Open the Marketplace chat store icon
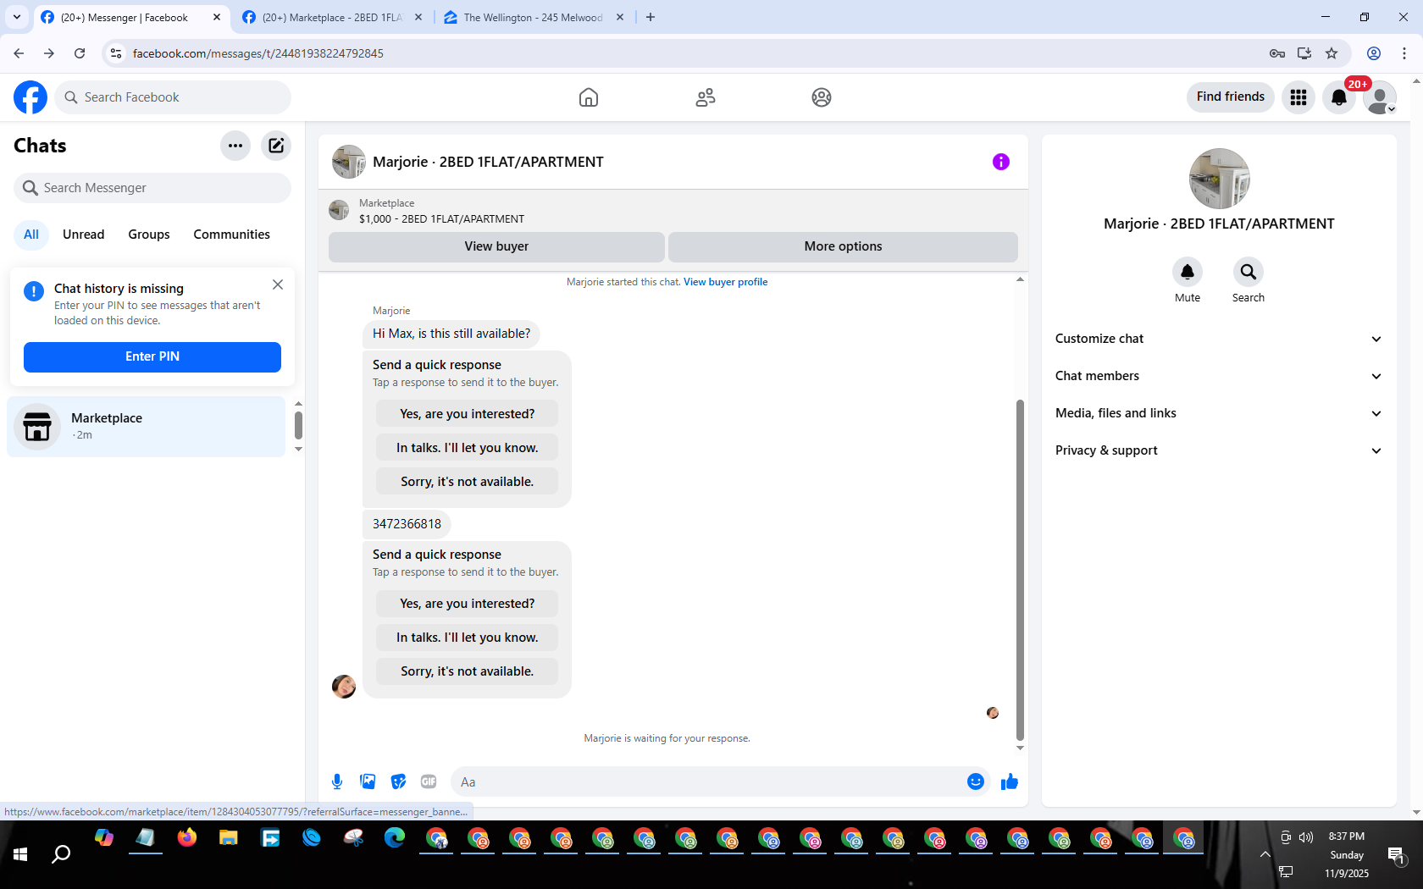 pos(37,427)
